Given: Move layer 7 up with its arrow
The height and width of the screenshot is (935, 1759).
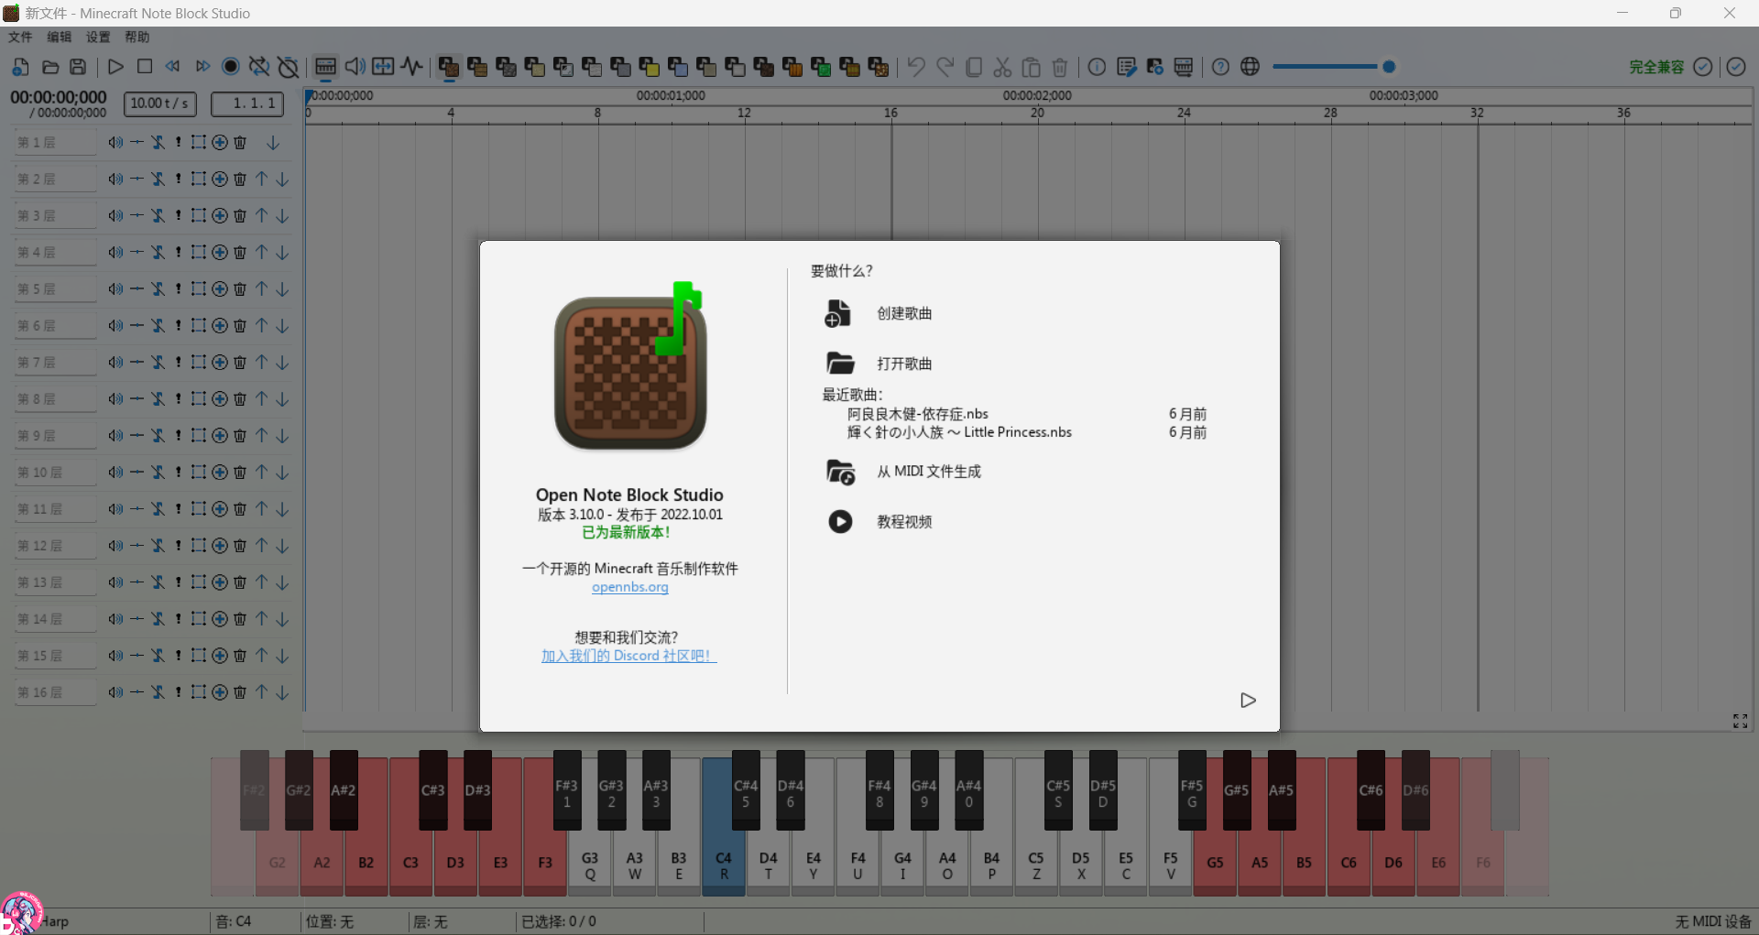Looking at the screenshot, I should click(x=262, y=362).
